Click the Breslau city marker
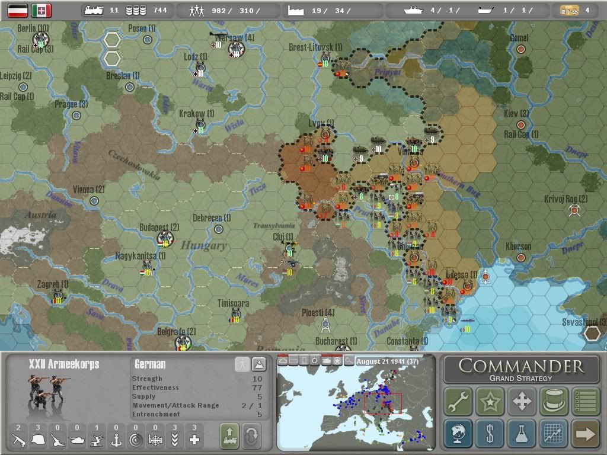 tap(130, 86)
